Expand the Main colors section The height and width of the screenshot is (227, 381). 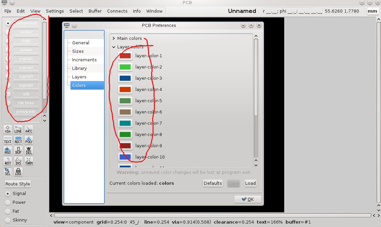click(114, 39)
